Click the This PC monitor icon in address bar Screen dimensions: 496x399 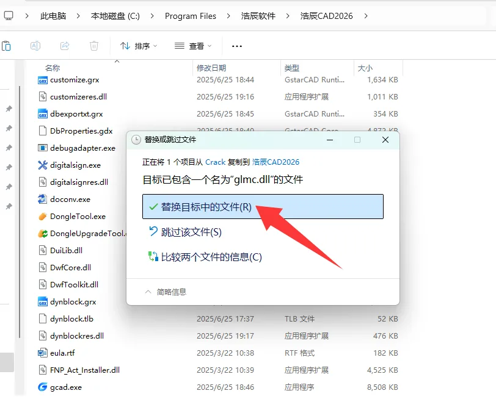[8, 15]
